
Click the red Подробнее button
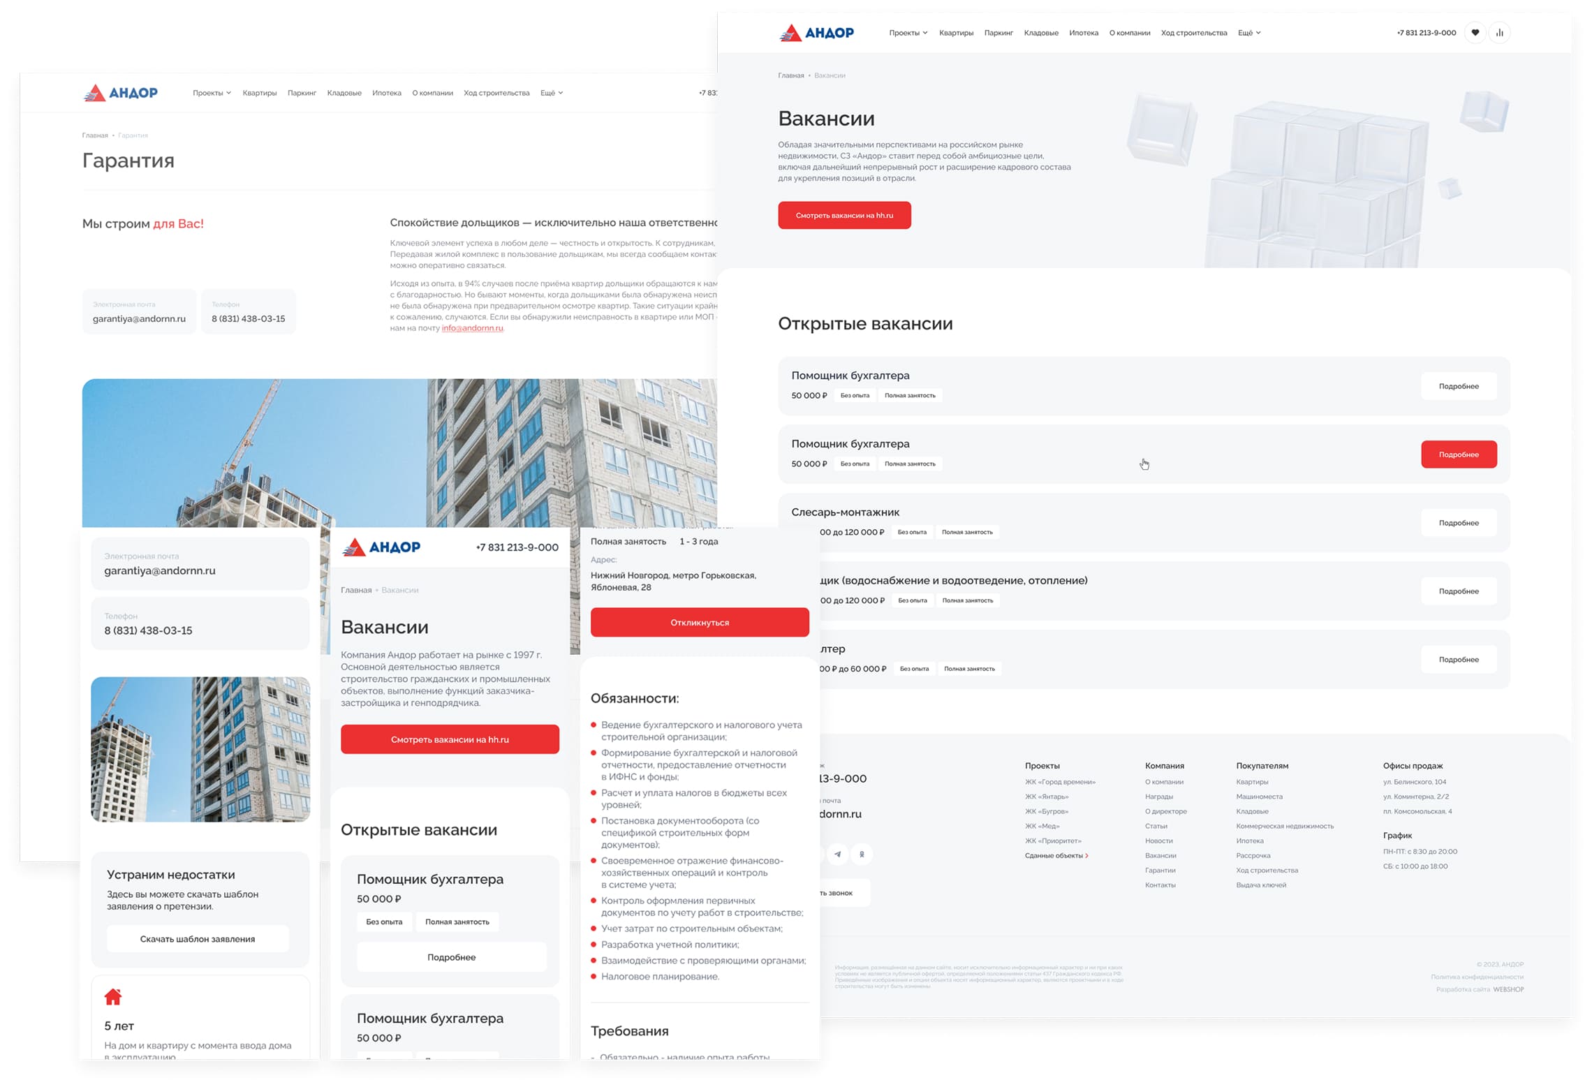pos(1458,454)
